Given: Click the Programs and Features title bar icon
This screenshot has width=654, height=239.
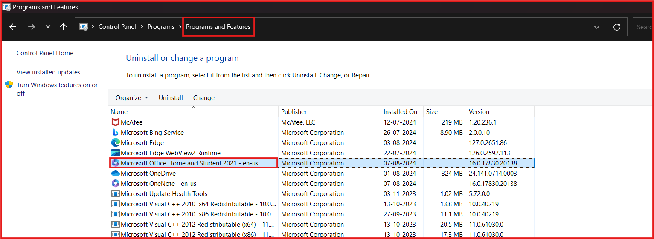Looking at the screenshot, I should point(6,7).
